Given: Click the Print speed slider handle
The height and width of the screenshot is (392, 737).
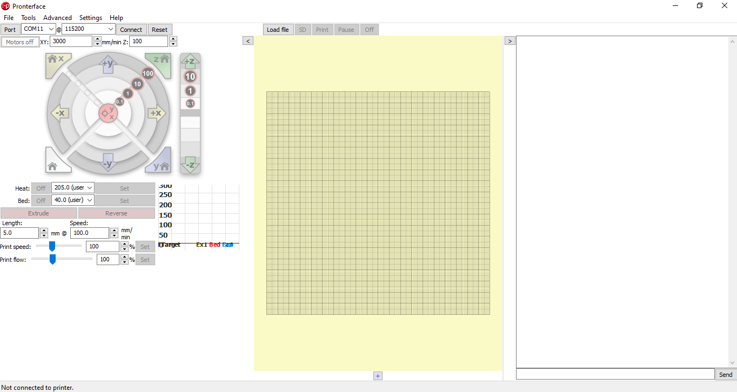Looking at the screenshot, I should coord(52,246).
